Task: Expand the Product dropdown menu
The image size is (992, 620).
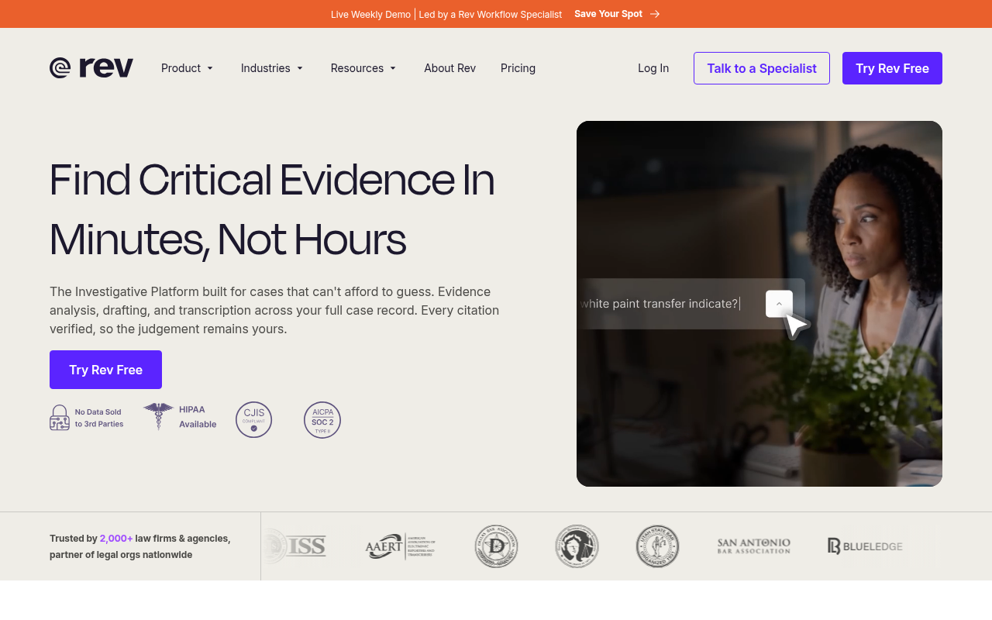Action: click(x=188, y=68)
